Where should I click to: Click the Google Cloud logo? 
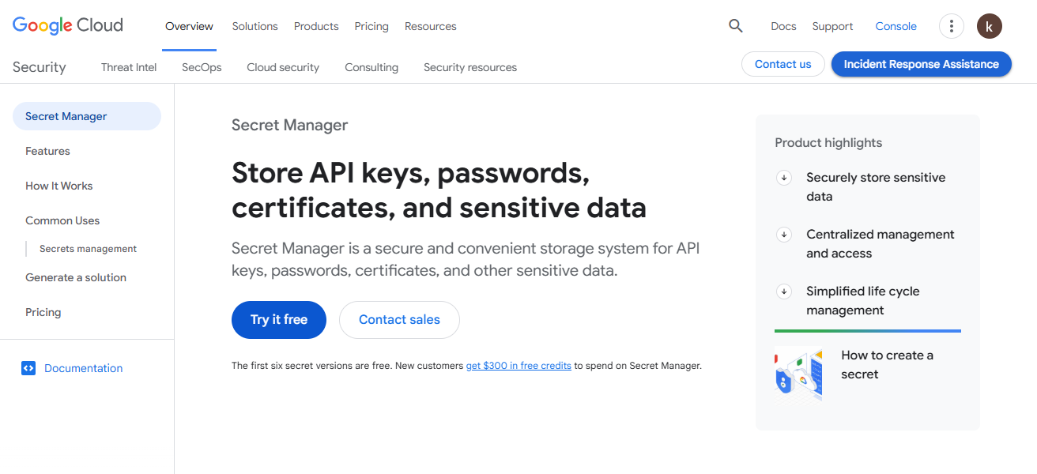[67, 25]
